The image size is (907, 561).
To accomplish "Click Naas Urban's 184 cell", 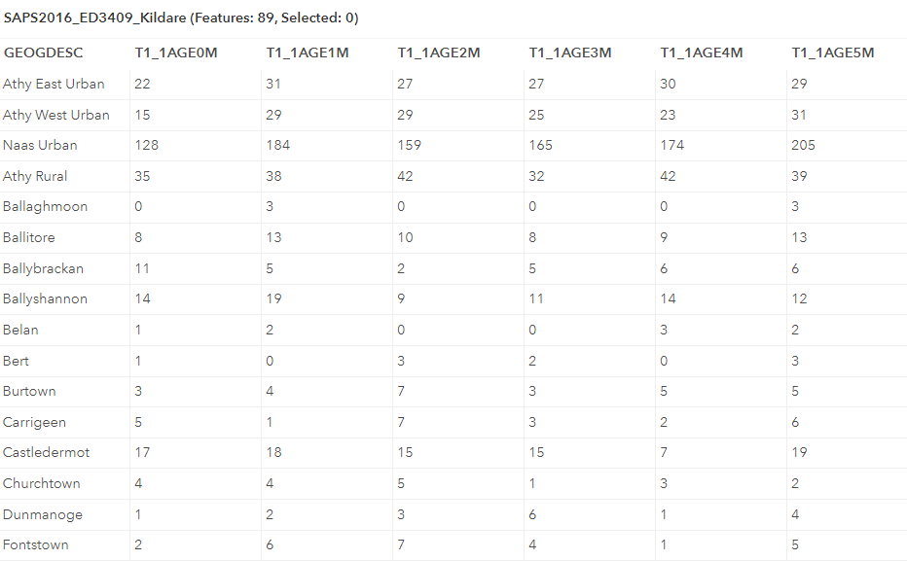I will tap(278, 145).
